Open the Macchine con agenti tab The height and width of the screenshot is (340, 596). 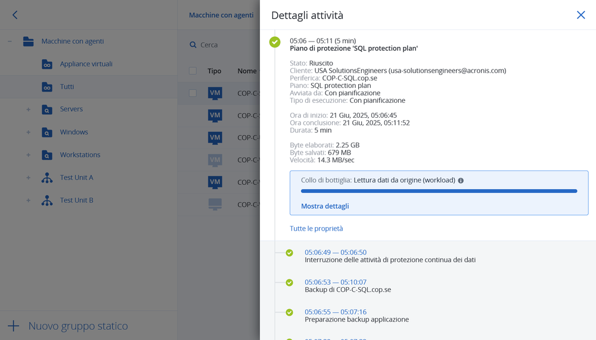(x=221, y=15)
